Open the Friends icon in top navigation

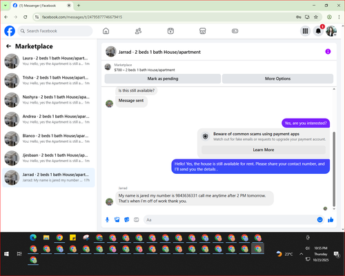pos(138,31)
